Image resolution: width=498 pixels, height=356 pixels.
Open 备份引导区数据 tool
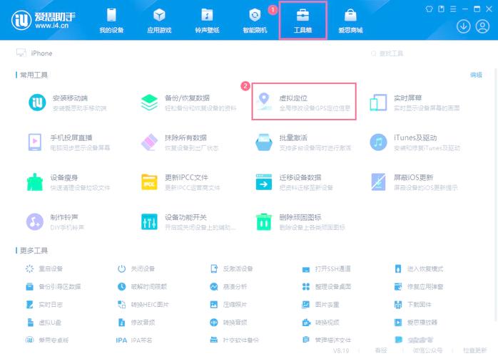(53, 286)
